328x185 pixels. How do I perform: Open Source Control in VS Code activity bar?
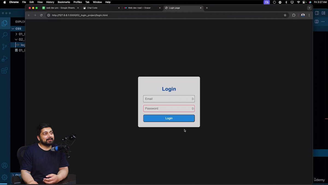pos(4,47)
